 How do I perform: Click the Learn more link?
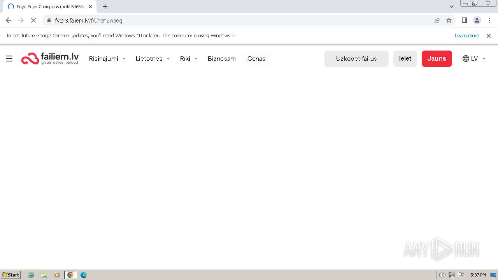coord(467,36)
